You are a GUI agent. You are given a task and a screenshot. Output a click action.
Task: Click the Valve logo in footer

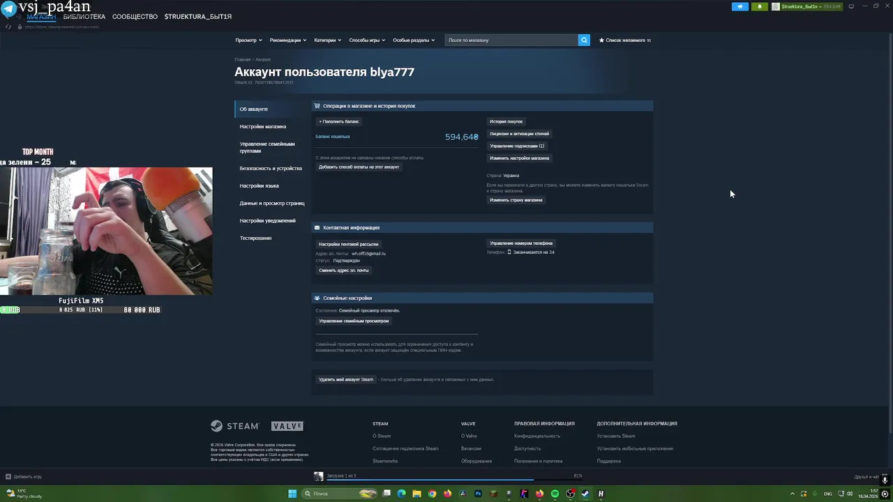pyautogui.click(x=287, y=426)
